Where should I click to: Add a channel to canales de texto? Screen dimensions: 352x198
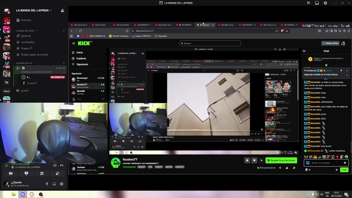[x=64, y=31]
